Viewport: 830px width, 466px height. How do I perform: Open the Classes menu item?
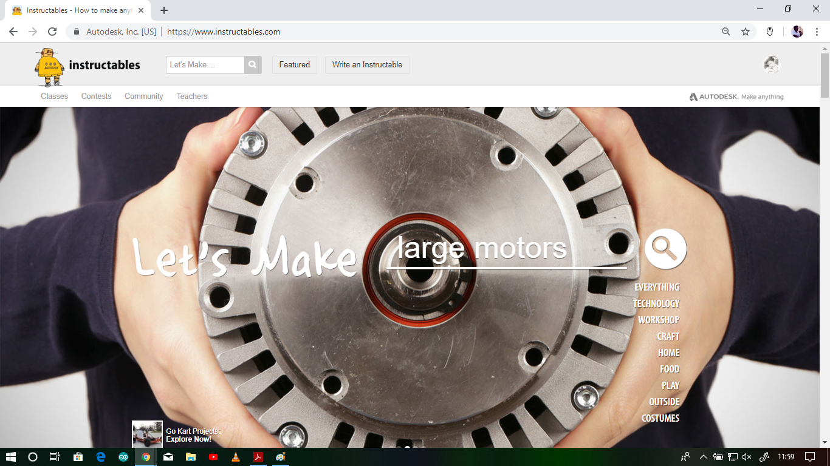click(55, 96)
